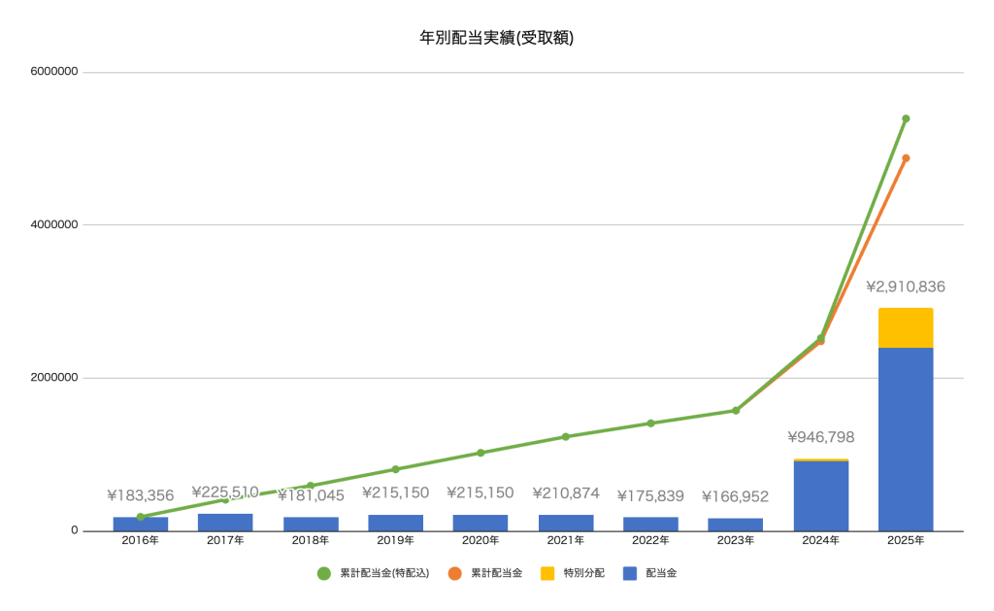The image size is (994, 611).
Task: Click the chart title 年別配当実績(受取額)
Action: coord(497,38)
